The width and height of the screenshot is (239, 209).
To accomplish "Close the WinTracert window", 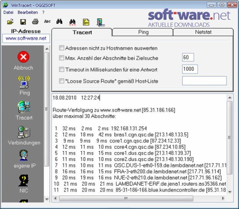I will coord(232,5).
